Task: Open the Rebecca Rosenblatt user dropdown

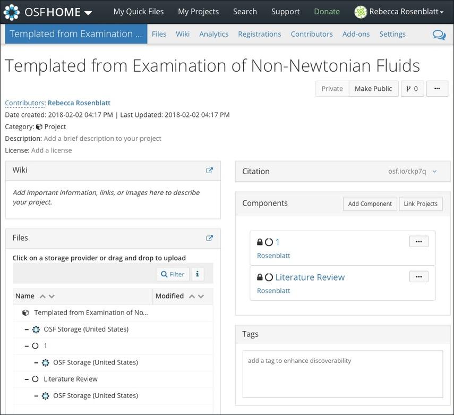Action: 406,12
